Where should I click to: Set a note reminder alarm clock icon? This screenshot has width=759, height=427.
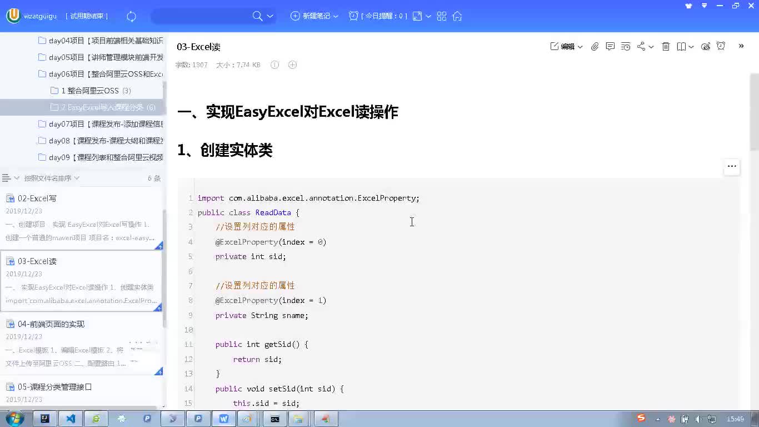tap(721, 46)
